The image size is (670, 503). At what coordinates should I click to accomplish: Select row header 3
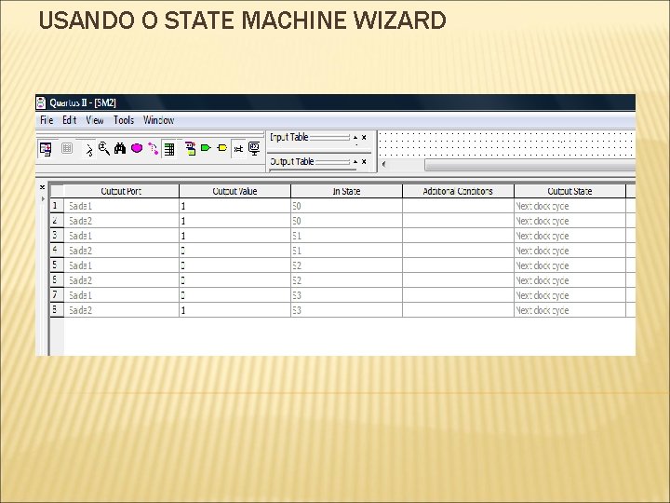[x=57, y=236]
